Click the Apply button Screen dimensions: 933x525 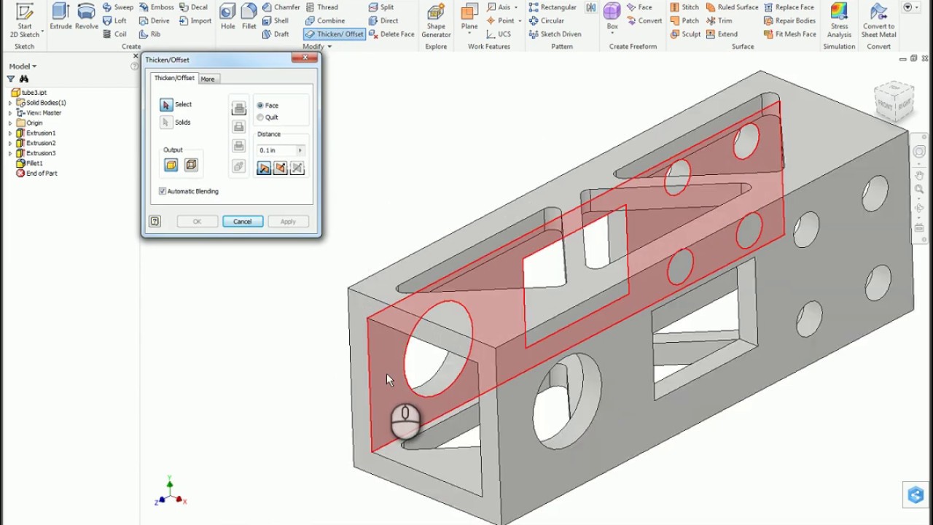coord(288,222)
